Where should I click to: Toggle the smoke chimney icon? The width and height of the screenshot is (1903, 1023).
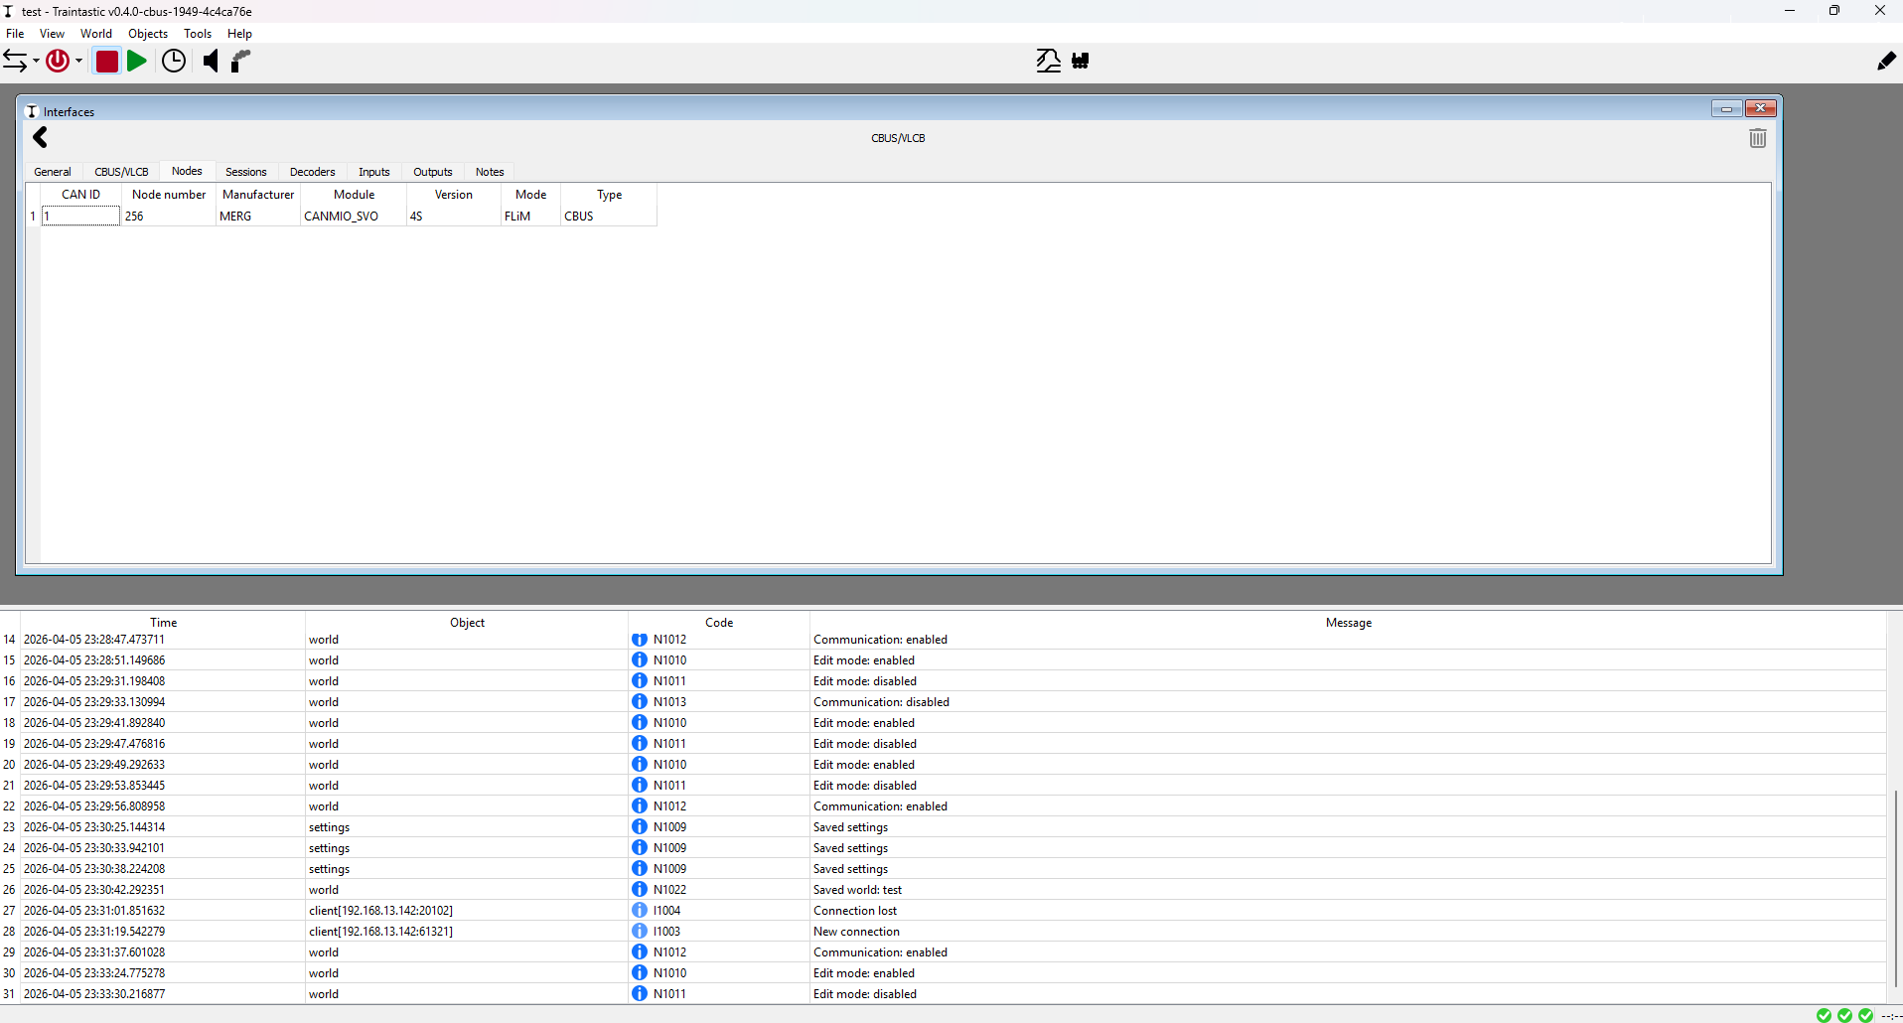pos(240,62)
